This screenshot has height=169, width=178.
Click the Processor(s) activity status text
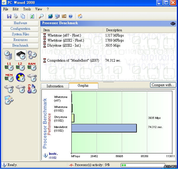pyautogui.click(x=92, y=165)
